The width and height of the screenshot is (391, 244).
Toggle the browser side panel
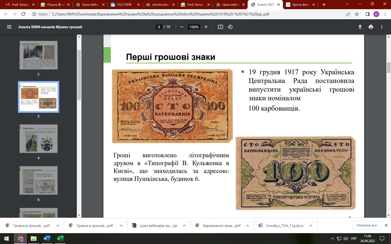click(x=367, y=14)
